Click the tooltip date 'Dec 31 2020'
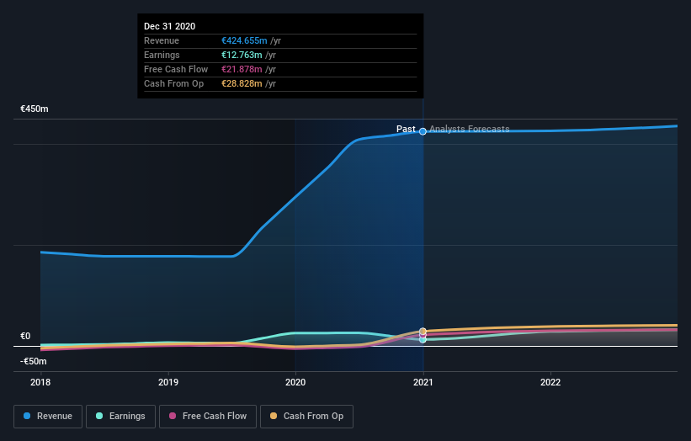This screenshot has width=691, height=441. coord(170,26)
